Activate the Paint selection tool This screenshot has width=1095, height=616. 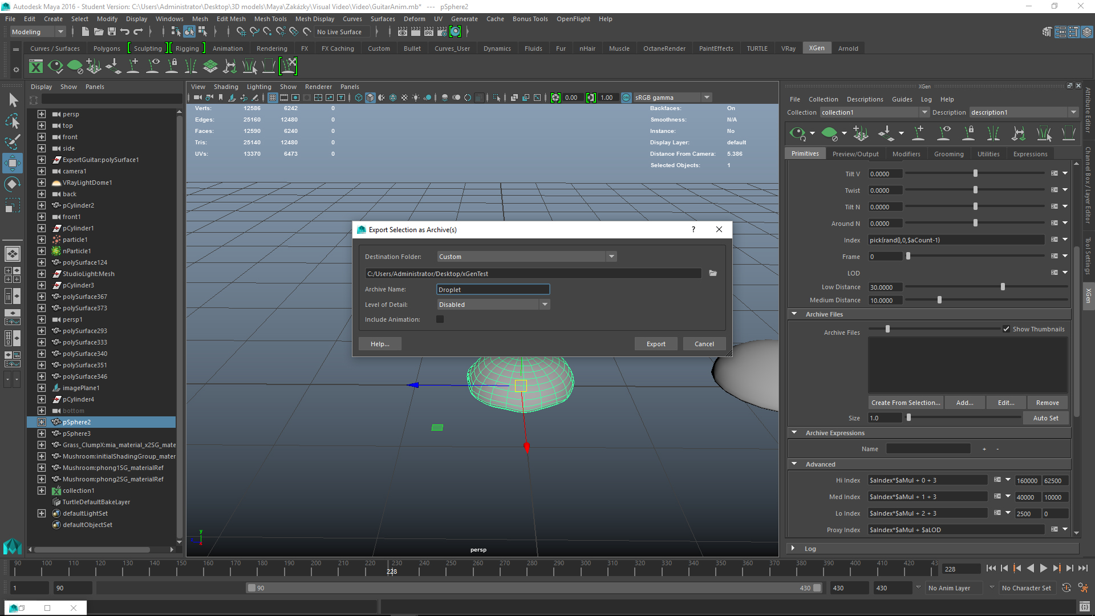tap(13, 141)
